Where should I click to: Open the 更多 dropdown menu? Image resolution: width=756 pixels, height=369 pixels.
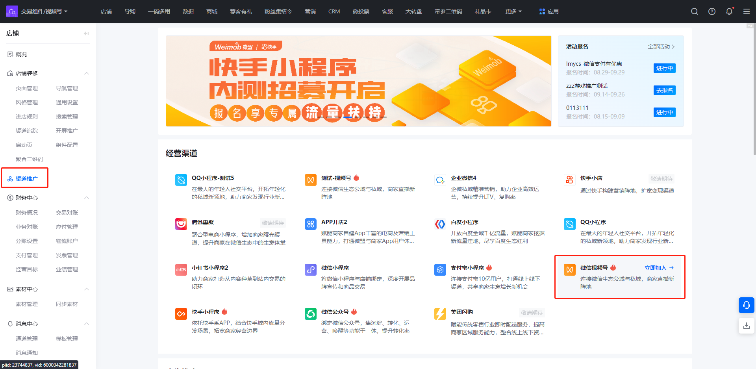(513, 11)
